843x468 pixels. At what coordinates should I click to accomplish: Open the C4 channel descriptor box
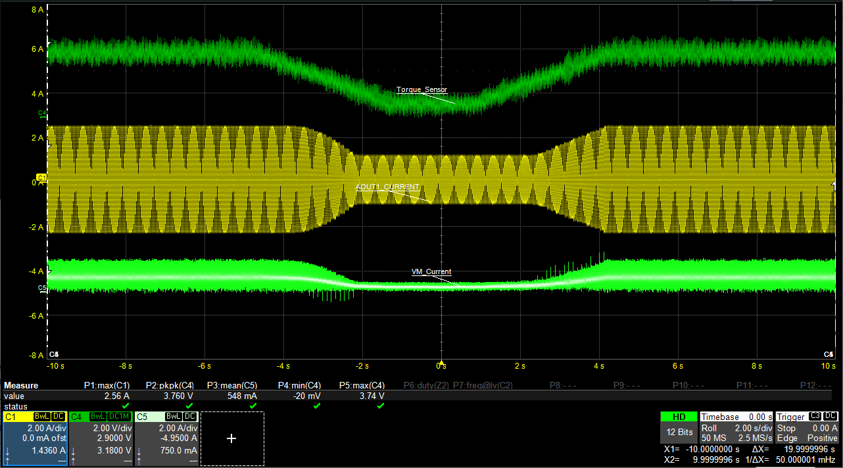[101, 438]
